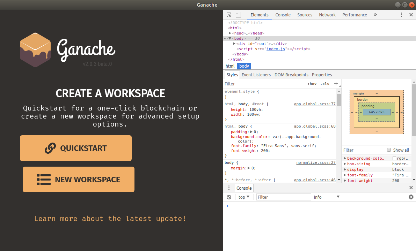The height and width of the screenshot is (251, 416).
Task: Click the font-weight: 200 declaration
Action: point(250,151)
